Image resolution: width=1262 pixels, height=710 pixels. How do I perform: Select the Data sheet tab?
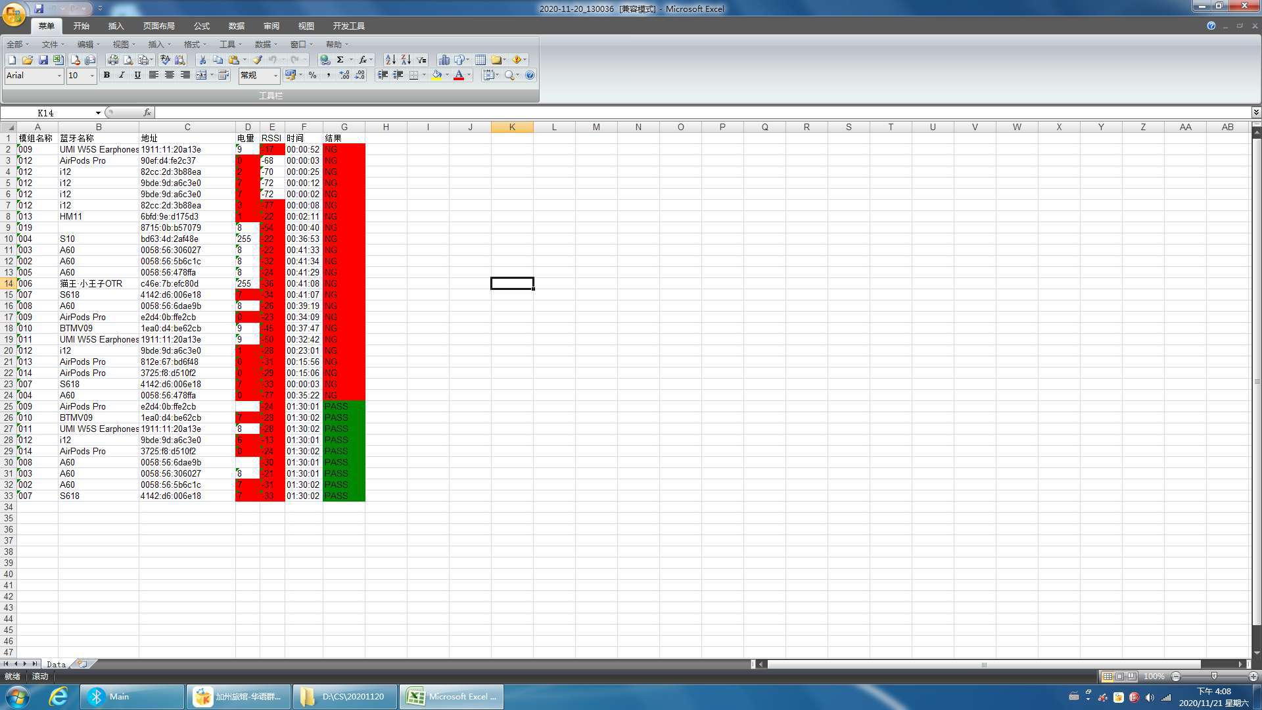pyautogui.click(x=56, y=665)
